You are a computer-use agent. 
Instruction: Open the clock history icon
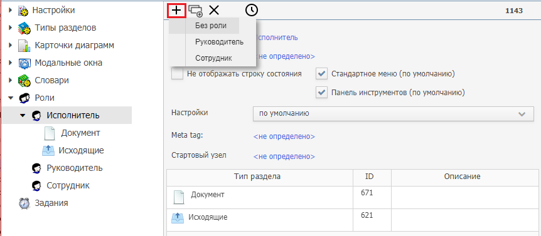[252, 10]
